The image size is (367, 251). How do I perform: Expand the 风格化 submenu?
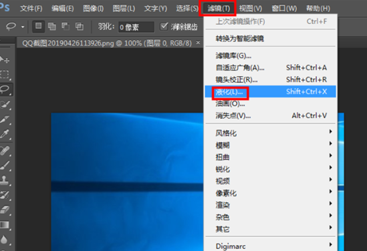[x=270, y=133]
